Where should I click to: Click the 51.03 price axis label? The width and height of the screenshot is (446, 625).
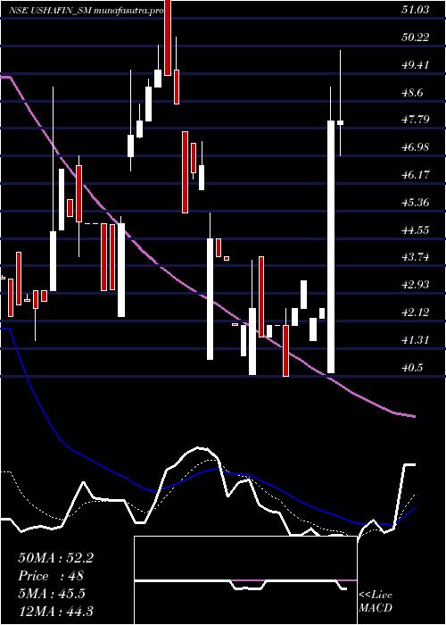point(415,10)
